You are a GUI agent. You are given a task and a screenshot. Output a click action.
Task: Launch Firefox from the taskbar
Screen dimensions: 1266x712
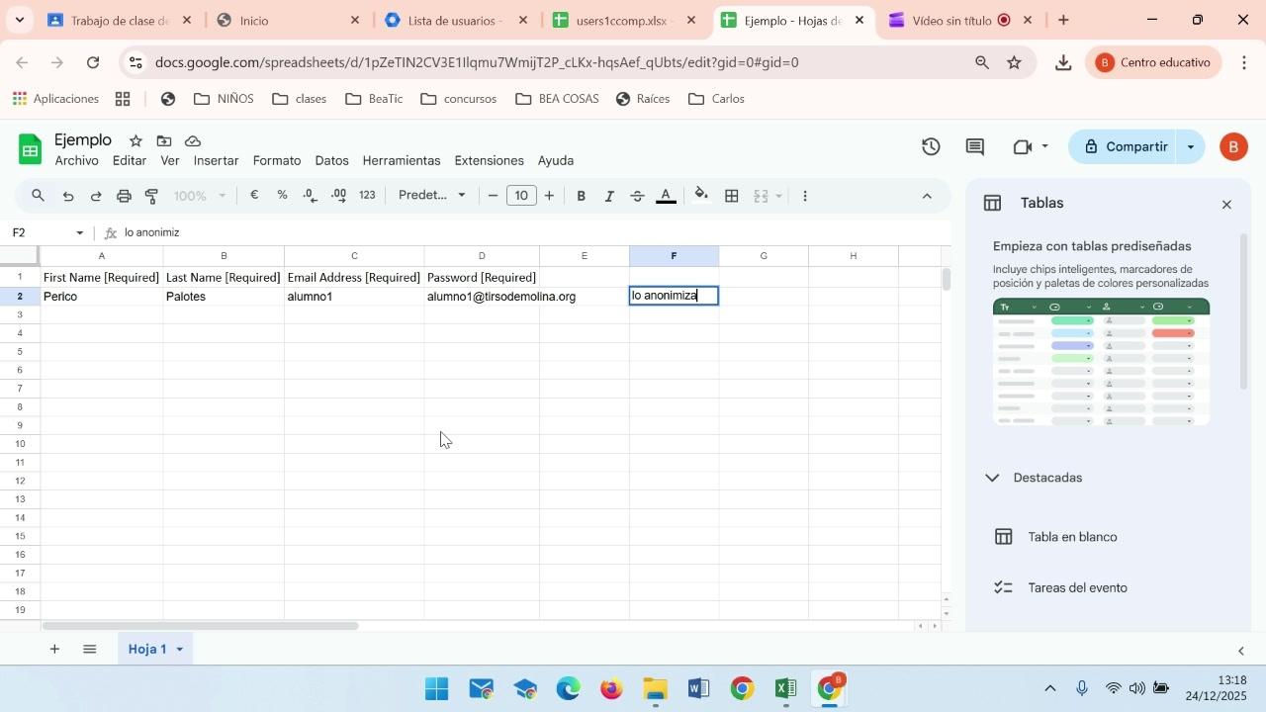[x=611, y=688]
